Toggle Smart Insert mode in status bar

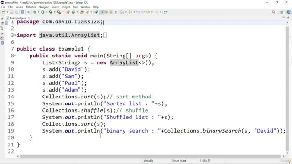[x=179, y=161]
